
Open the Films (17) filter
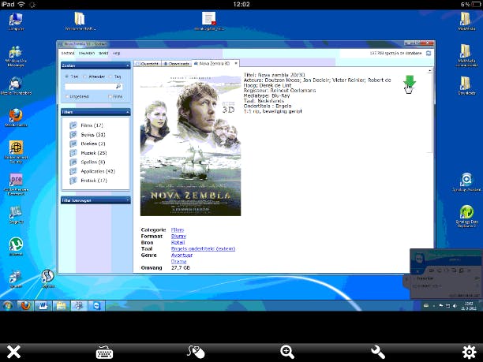coord(87,125)
